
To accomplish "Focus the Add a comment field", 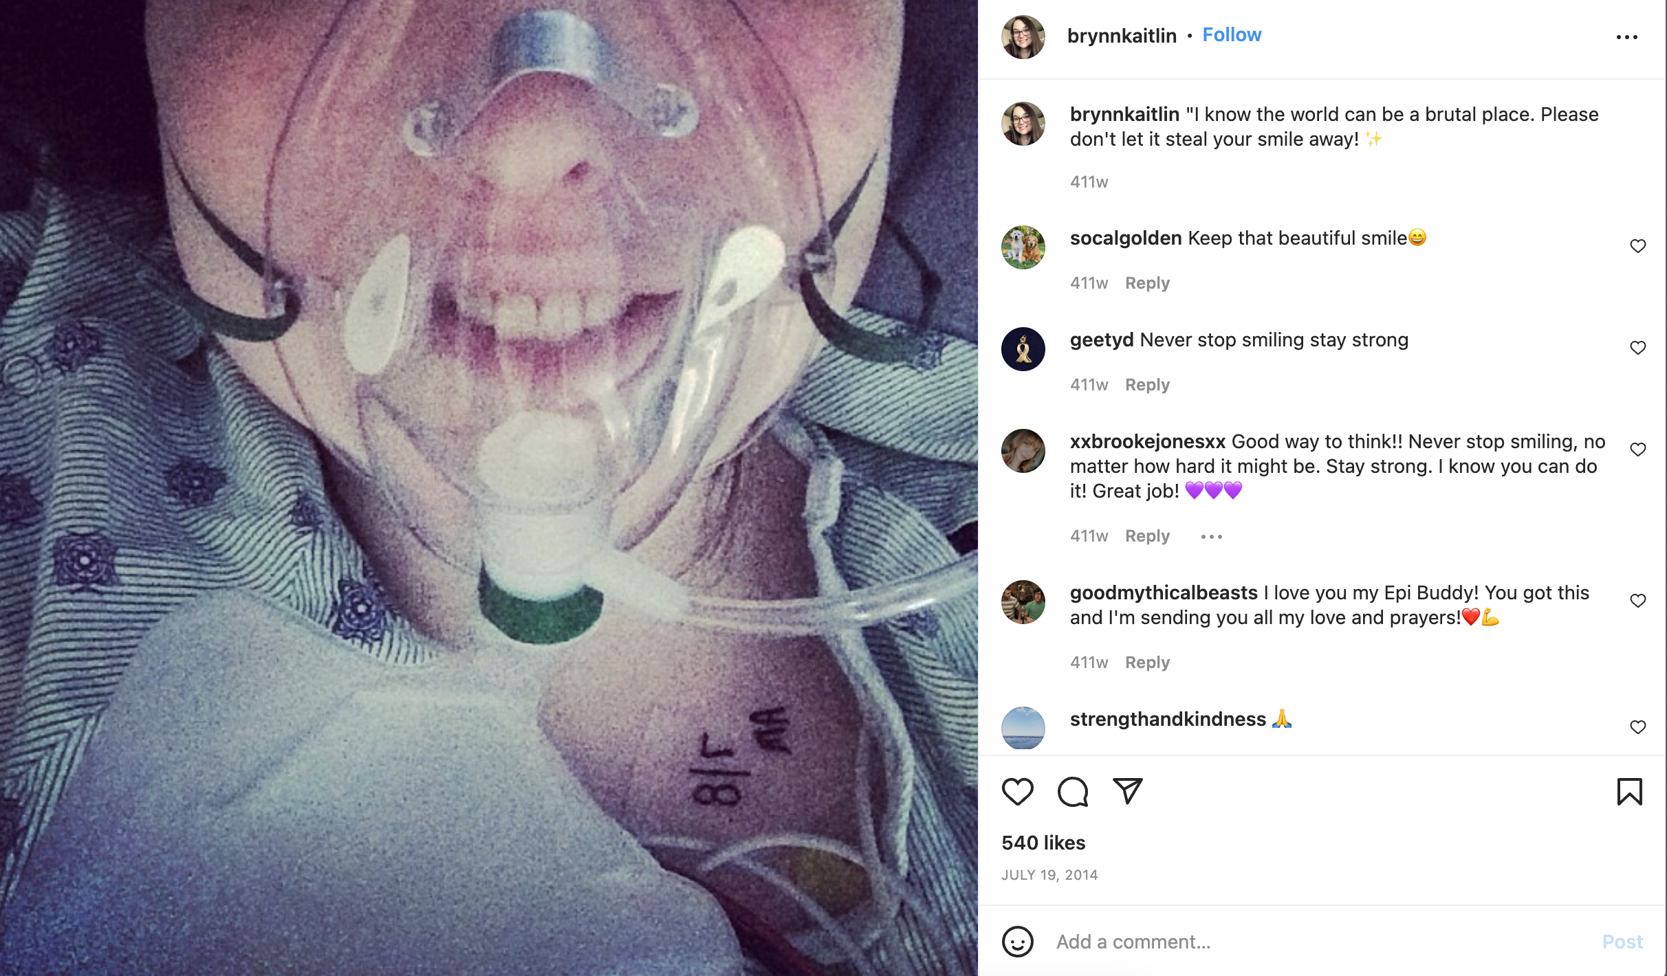I will [1320, 942].
